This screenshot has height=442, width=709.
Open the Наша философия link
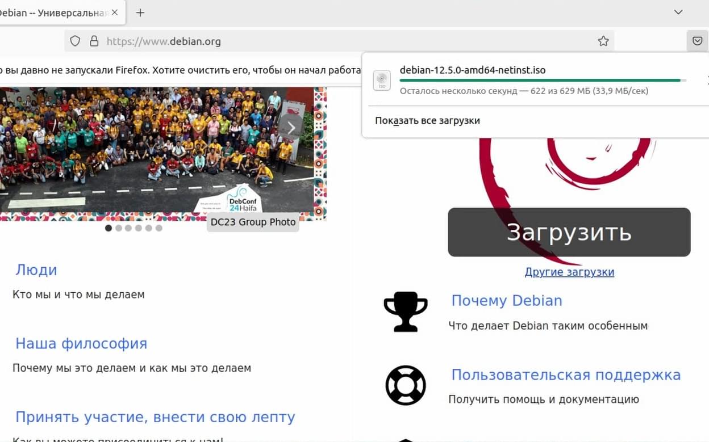click(81, 344)
